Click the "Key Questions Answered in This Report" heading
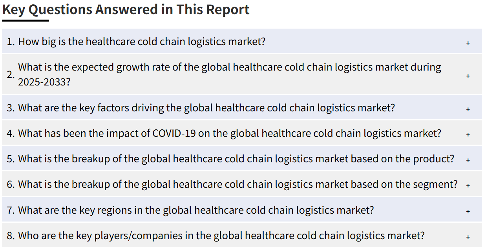The height and width of the screenshot is (247, 486). [126, 9]
